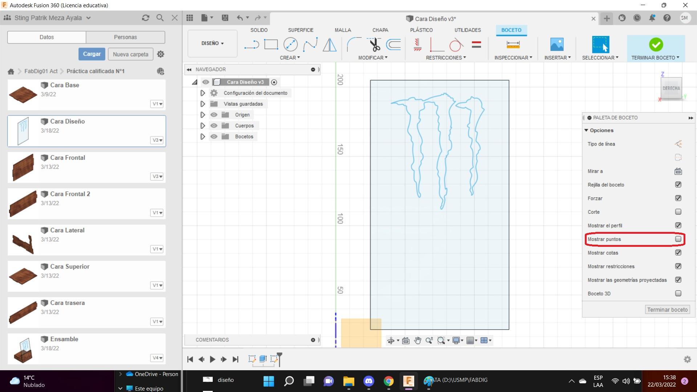The height and width of the screenshot is (392, 697).
Task: Open the Ensamble design thumbnail
Action: (23, 349)
